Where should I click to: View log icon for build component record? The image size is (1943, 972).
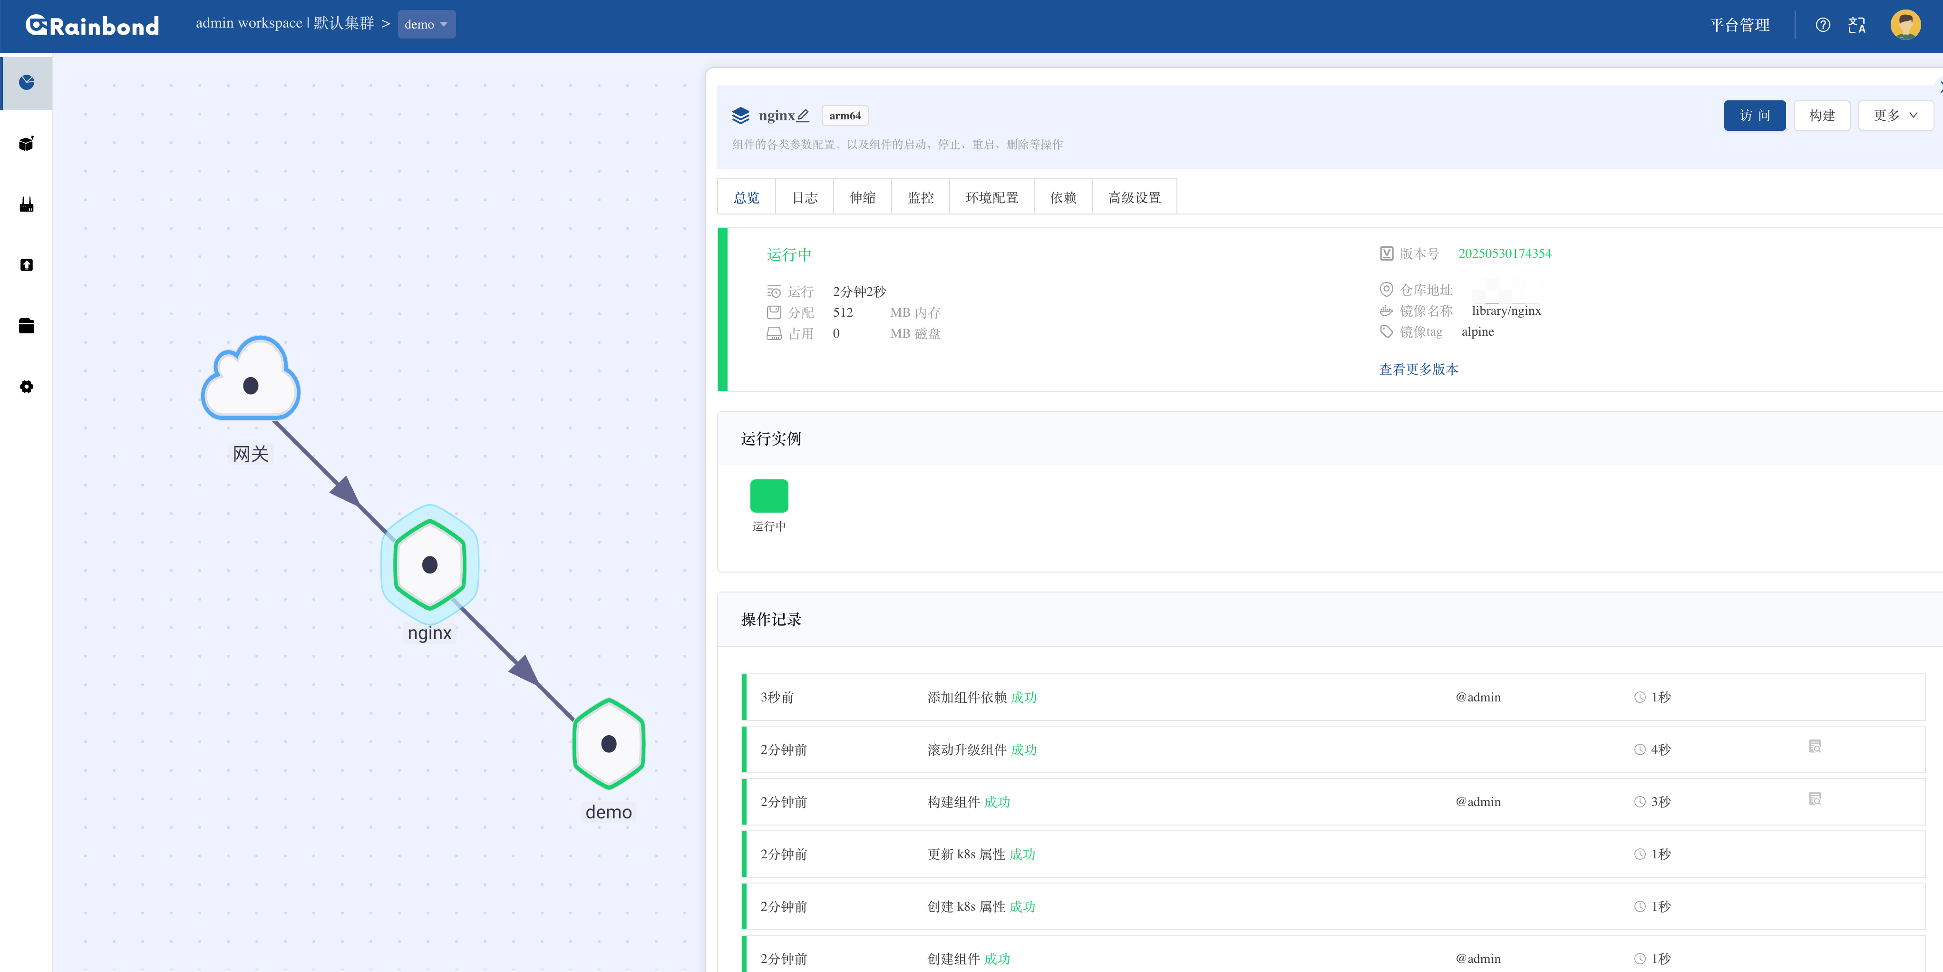[1815, 798]
